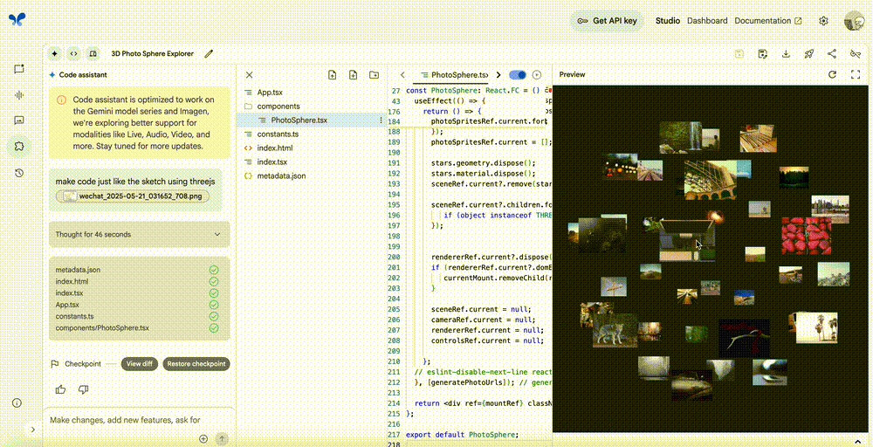Enter fullscreen preview mode
The height and width of the screenshot is (447, 873).
pyautogui.click(x=856, y=75)
